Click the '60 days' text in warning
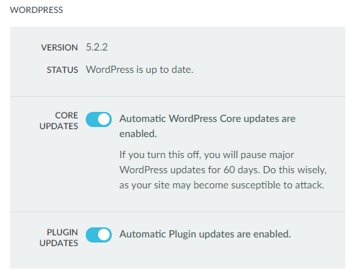 click(x=242, y=170)
